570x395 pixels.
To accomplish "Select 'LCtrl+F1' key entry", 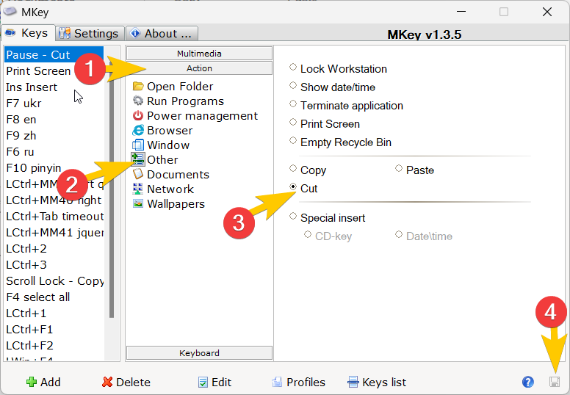I will [54, 329].
